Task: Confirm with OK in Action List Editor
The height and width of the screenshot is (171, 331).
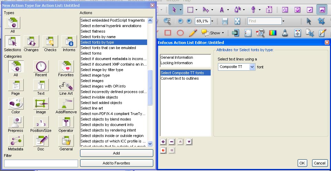Action: pyautogui.click(x=302, y=163)
